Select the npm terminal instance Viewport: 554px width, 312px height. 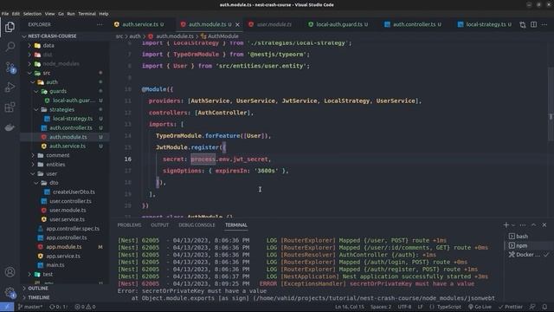(x=529, y=245)
